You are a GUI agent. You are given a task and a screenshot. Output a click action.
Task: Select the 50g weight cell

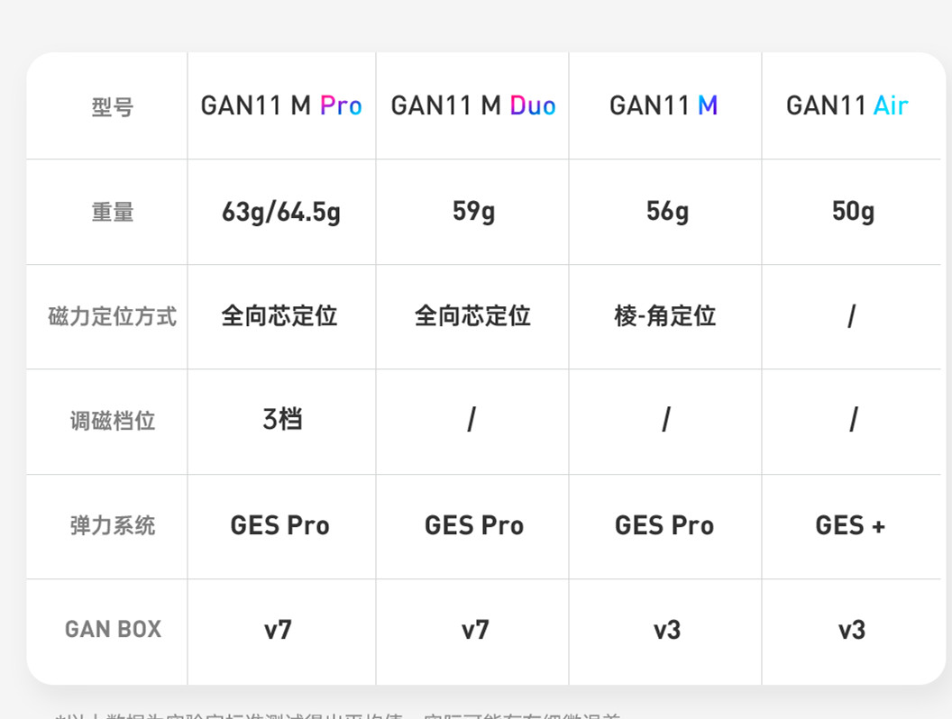click(853, 212)
